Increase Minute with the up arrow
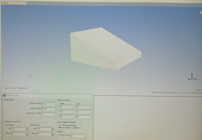 pyautogui.click(x=53, y=133)
